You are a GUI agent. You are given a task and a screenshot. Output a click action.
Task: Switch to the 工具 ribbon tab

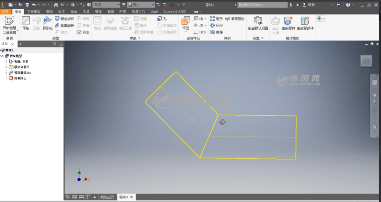tap(86, 12)
